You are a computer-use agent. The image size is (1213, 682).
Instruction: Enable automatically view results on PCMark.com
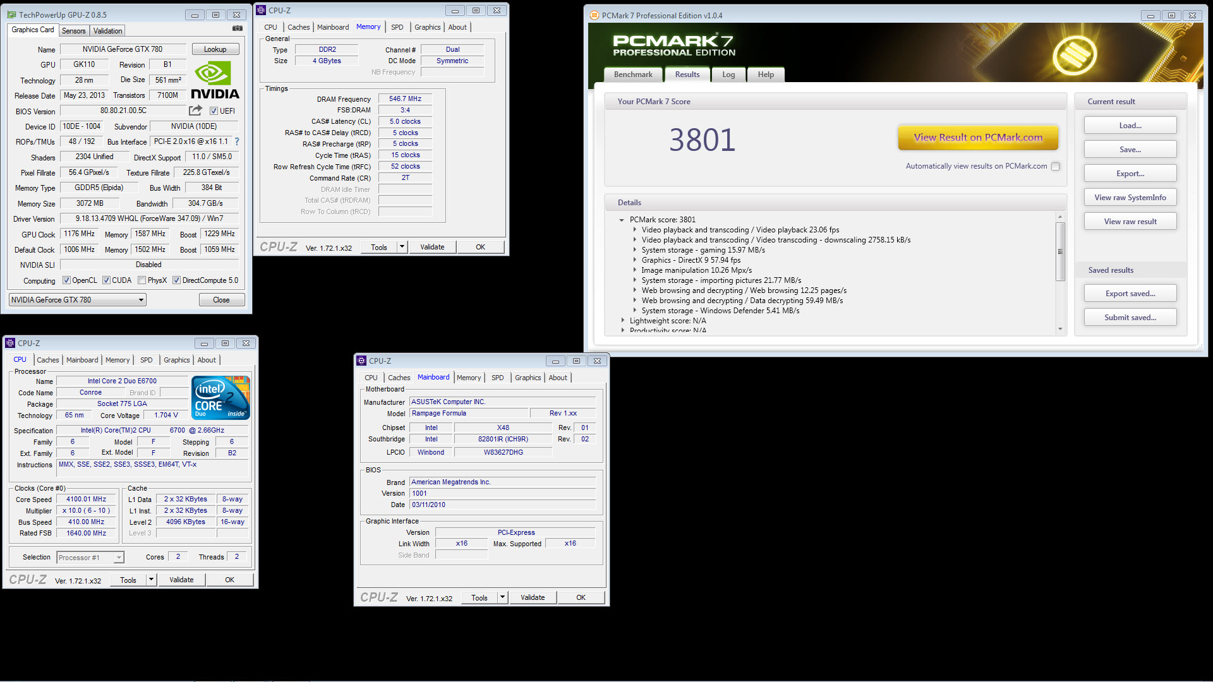coord(1055,167)
